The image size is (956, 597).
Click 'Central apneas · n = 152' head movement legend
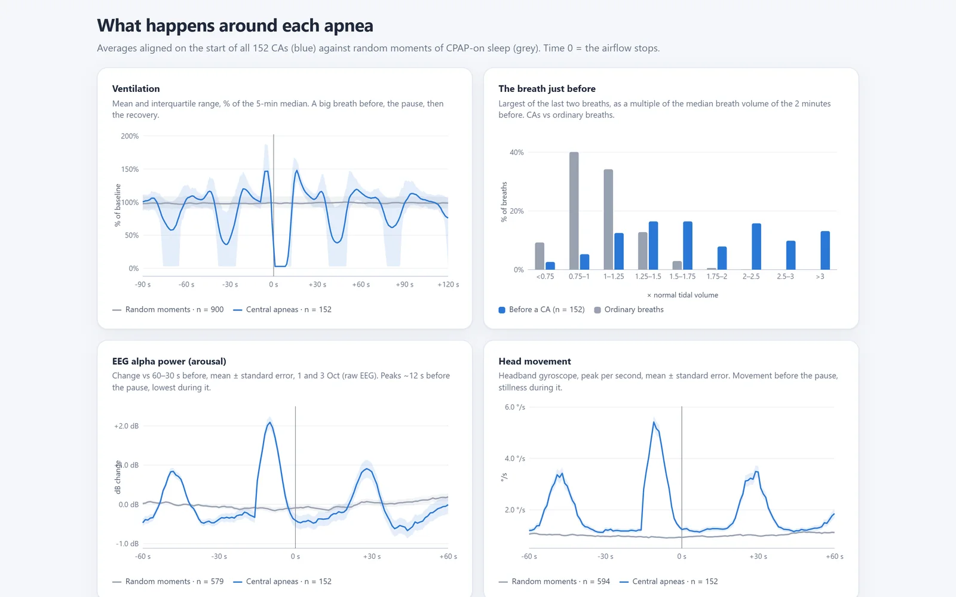coord(669,581)
